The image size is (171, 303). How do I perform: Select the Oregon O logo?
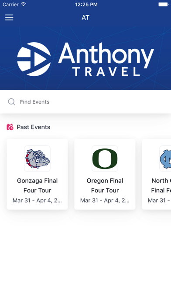point(105,158)
